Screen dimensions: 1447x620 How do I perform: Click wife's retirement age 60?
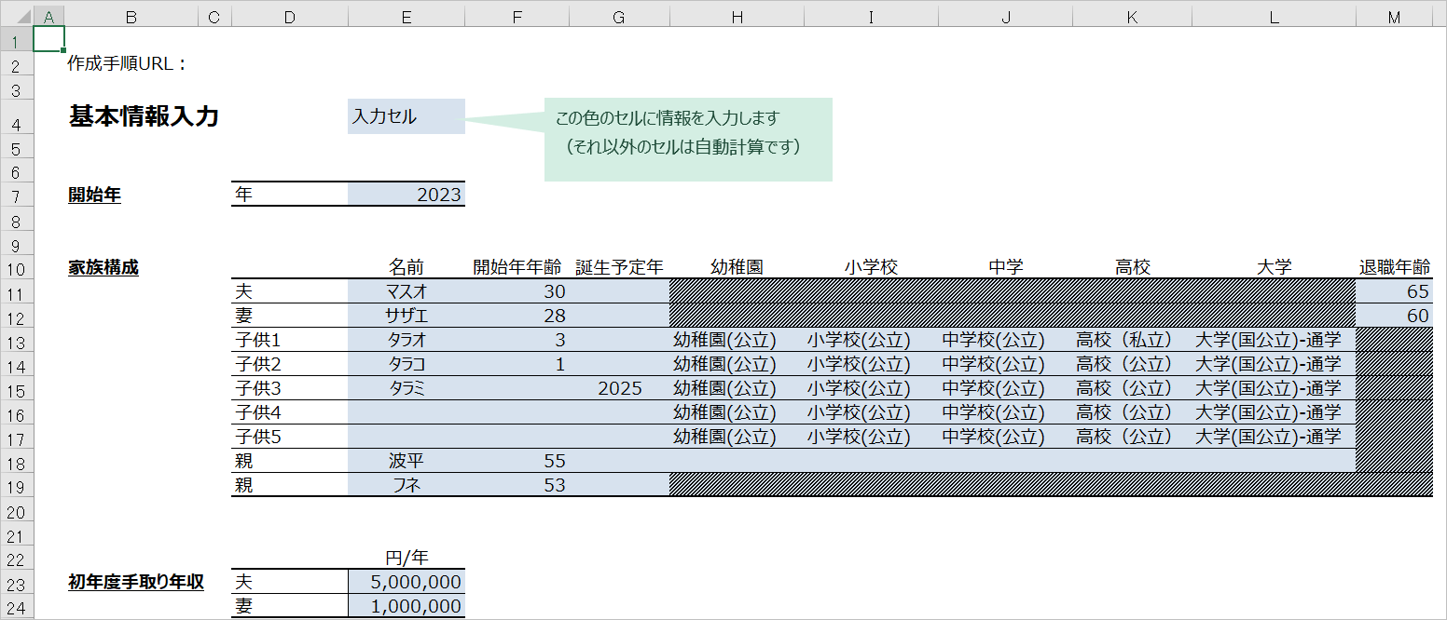(1393, 316)
